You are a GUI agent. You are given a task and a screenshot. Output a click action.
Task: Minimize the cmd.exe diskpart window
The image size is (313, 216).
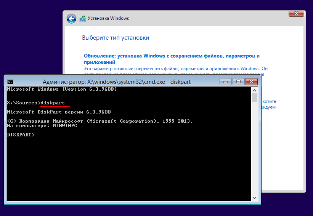point(226,82)
